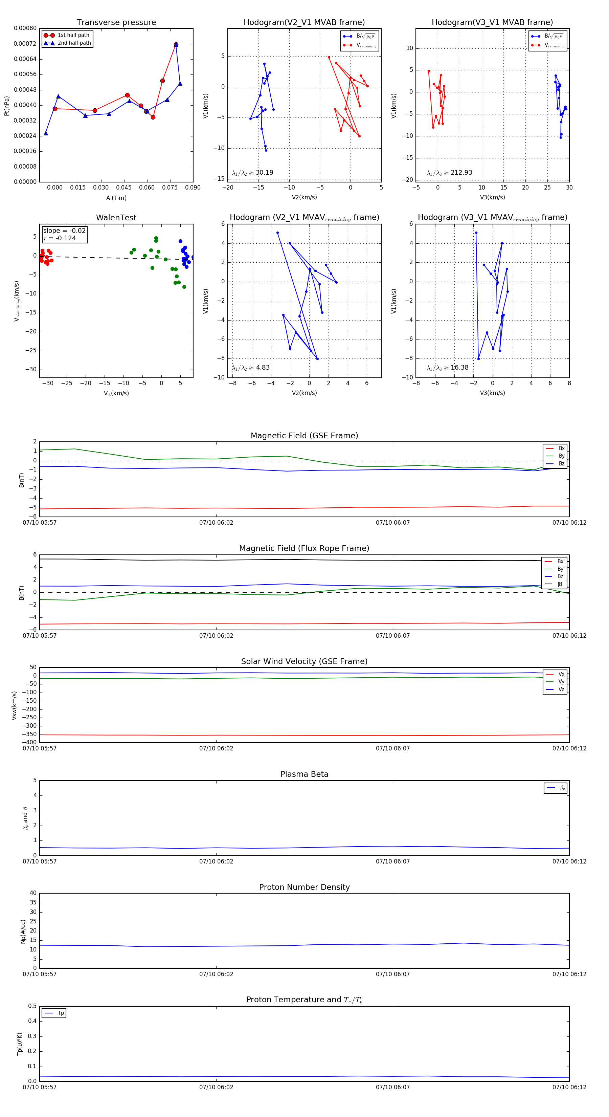
Task: Click the "Solar Wind Velocity (GSE Frame)" title
Action: pyautogui.click(x=304, y=661)
